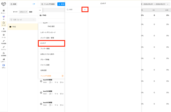This screenshot has width=171, height=112.
Task: Click the FAQ folder icon in page header
Action: pyautogui.click(x=40, y=15)
